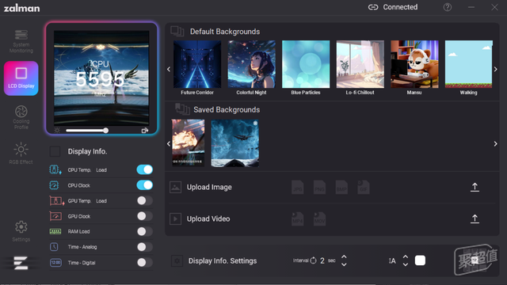Click the GPU Clock gauge icon

55,216
